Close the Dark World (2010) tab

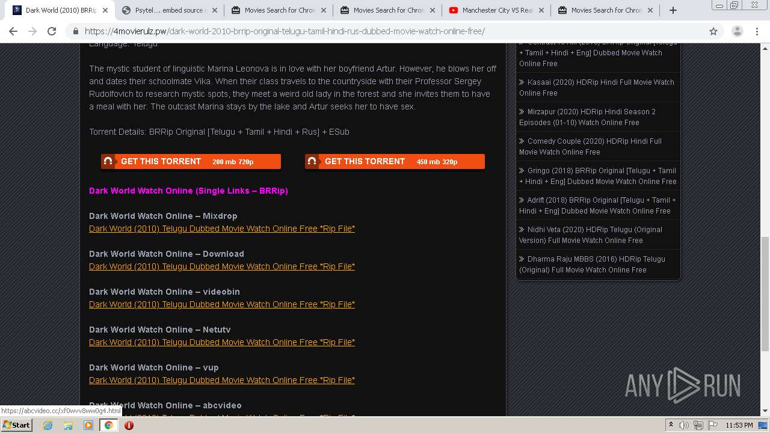coord(105,10)
